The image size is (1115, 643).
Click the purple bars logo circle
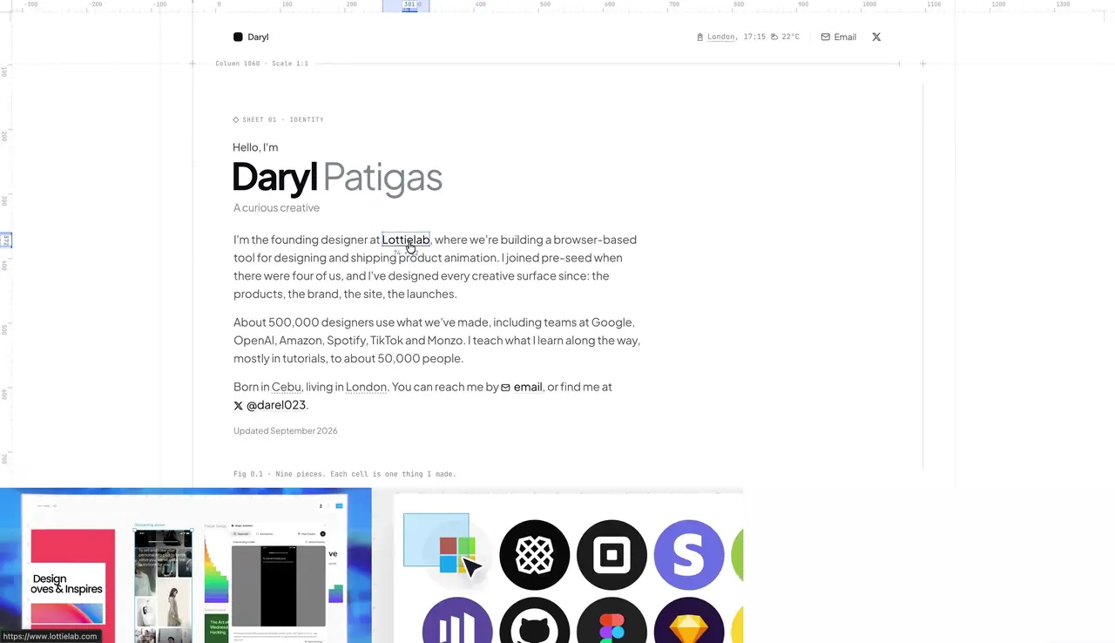pyautogui.click(x=457, y=620)
